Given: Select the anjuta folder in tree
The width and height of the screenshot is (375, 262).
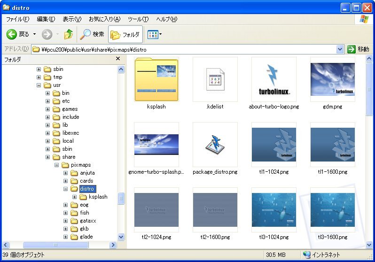Looking at the screenshot, I should 87,173.
